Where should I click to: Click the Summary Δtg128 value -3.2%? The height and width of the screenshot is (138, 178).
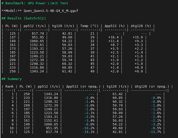pos(156,124)
